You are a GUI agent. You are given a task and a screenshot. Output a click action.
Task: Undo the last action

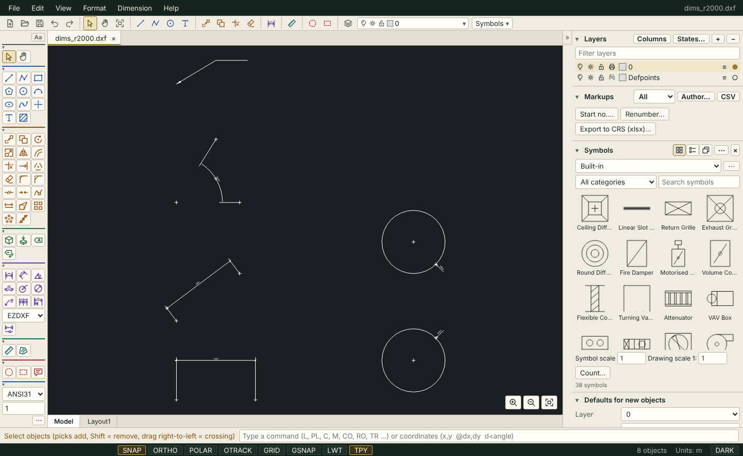point(54,23)
